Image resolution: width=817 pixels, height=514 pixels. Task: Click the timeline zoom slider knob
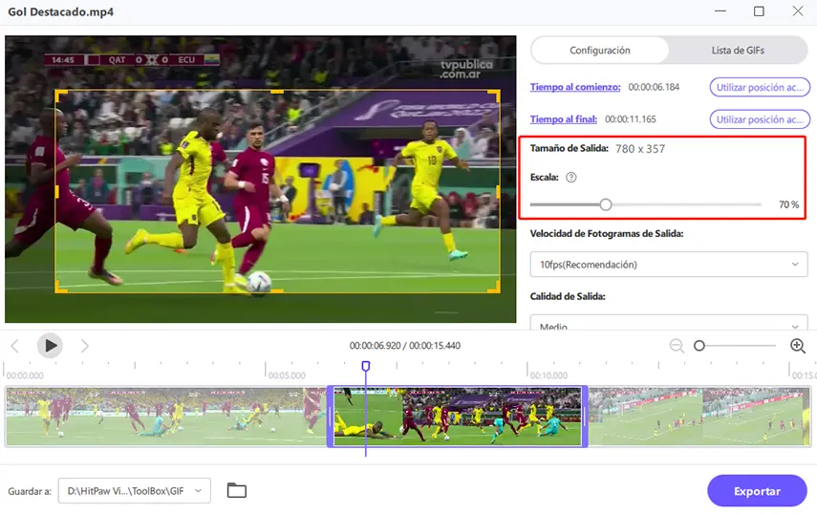coord(699,346)
